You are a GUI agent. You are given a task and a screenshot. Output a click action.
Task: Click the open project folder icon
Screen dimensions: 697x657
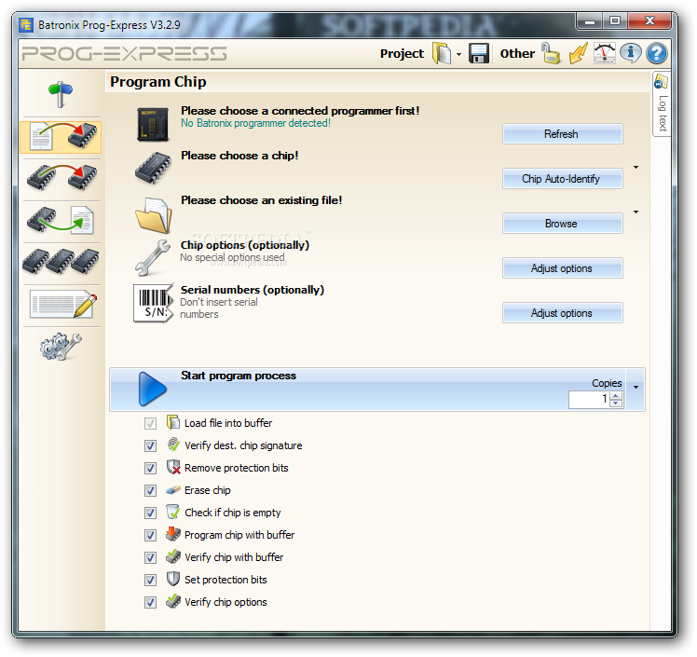442,53
